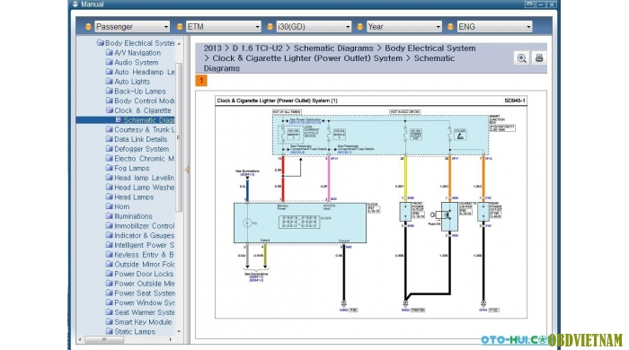Click the A/V Navigation folder icon

pyautogui.click(x=109, y=52)
